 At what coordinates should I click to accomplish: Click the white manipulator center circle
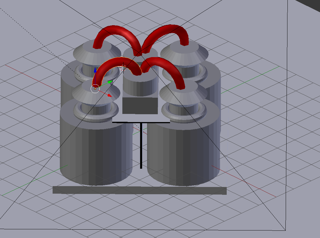(95, 89)
